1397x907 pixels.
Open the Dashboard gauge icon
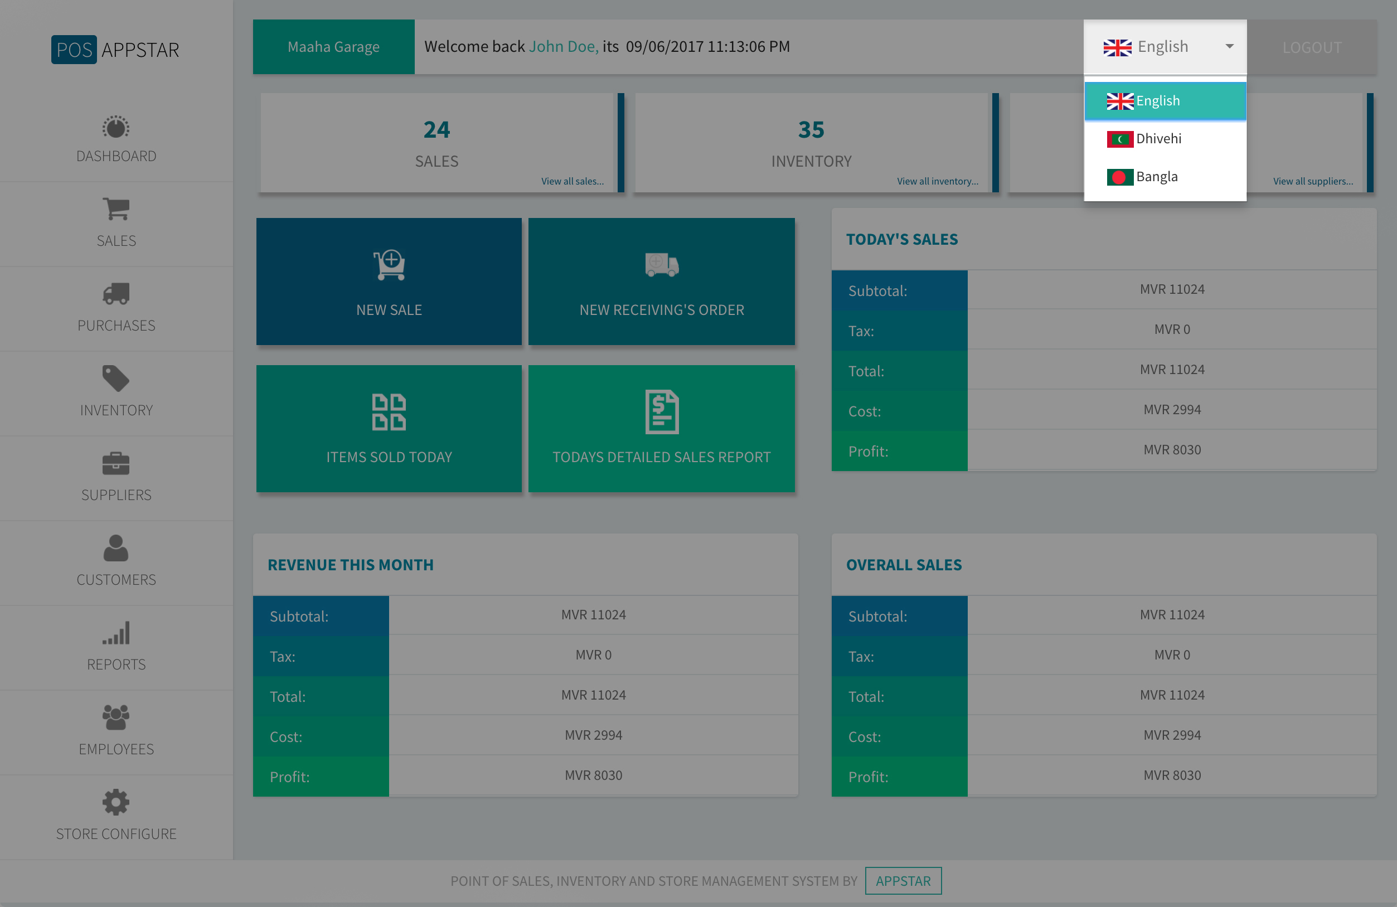coord(115,128)
